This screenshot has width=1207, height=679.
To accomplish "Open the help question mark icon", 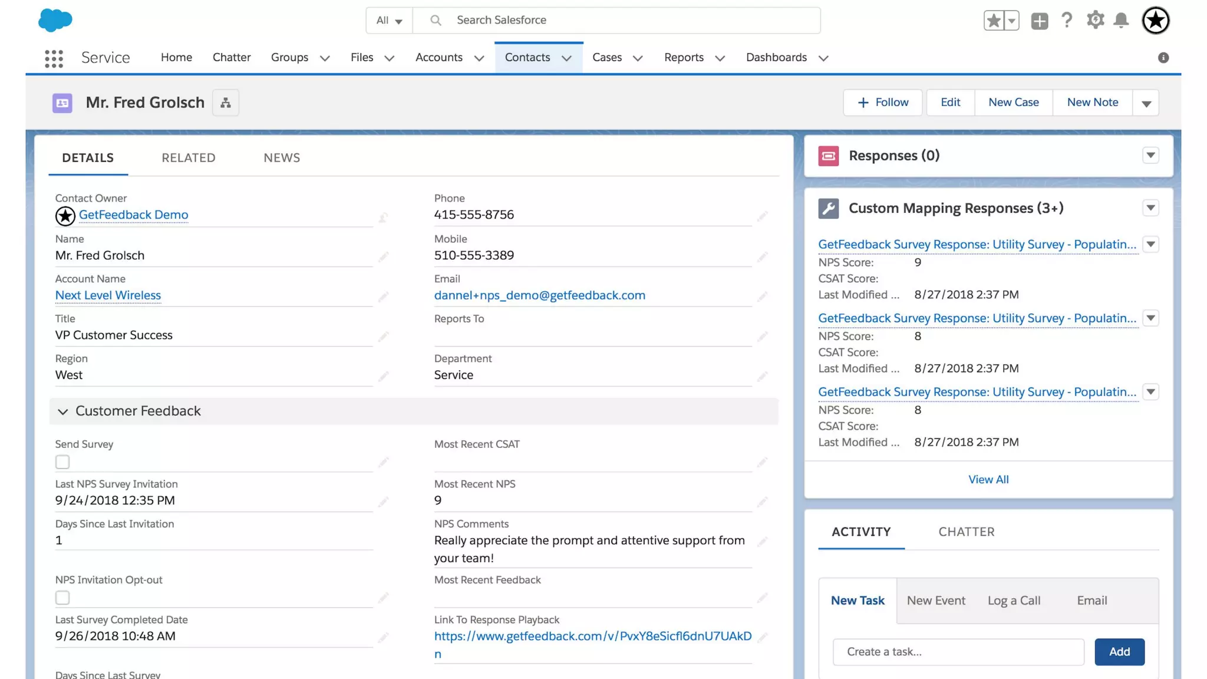I will coord(1067,21).
